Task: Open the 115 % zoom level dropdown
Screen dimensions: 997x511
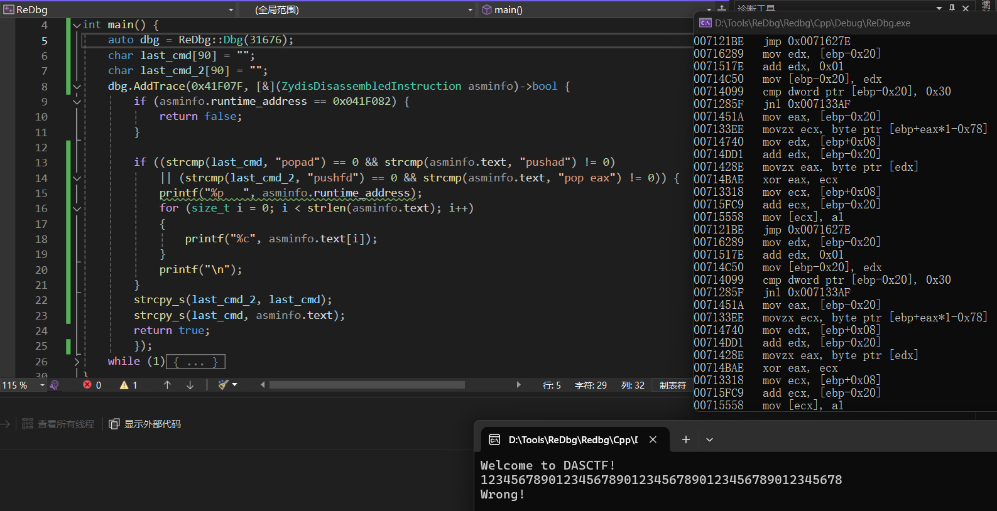Action: coord(42,385)
